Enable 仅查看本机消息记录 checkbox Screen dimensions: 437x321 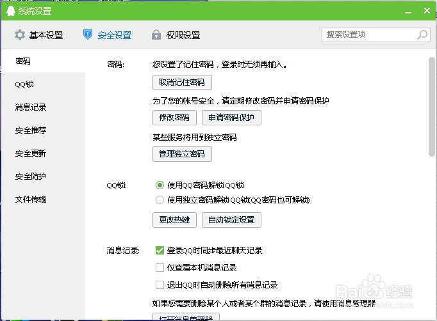click(x=160, y=268)
